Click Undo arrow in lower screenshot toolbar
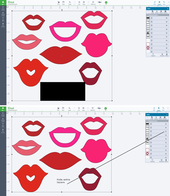This screenshot has width=170, height=196. coord(70,109)
